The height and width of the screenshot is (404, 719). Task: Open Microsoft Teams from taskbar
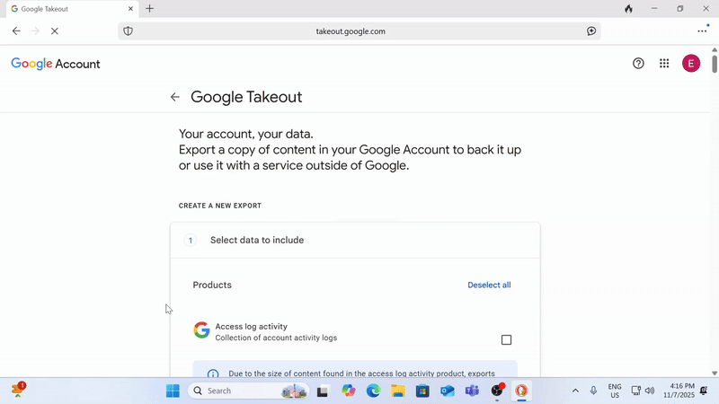coord(473,391)
